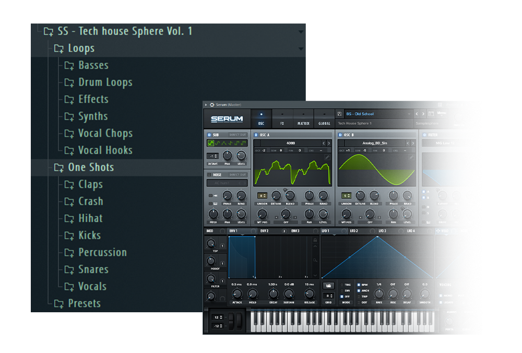Click the envelope zoom magnifier icon
522x353 pixels.
[x=315, y=260]
